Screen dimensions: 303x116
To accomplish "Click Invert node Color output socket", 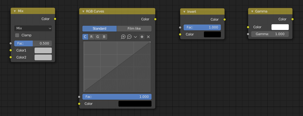I will pyautogui.click(x=225, y=19).
